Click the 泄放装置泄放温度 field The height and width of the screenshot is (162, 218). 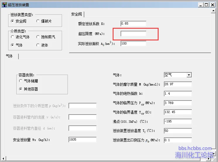(178, 131)
